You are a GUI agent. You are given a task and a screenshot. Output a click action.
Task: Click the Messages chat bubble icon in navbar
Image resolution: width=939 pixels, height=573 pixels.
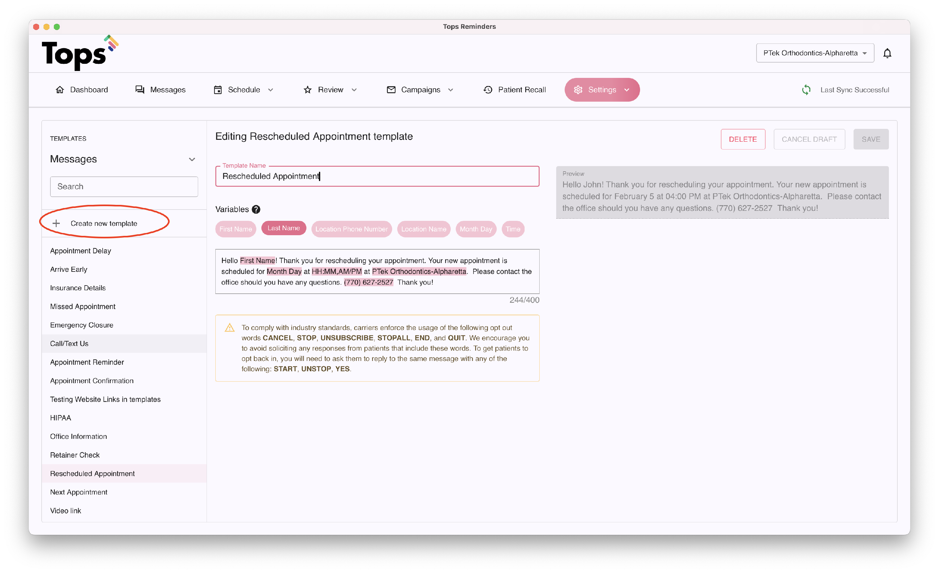coord(140,90)
